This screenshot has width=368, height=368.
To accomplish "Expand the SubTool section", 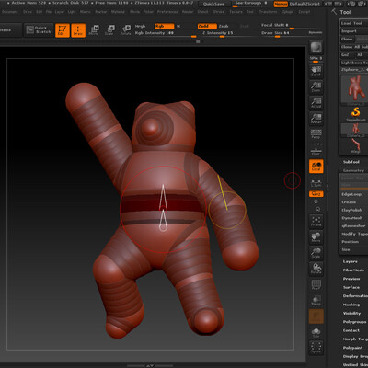I will click(x=351, y=162).
